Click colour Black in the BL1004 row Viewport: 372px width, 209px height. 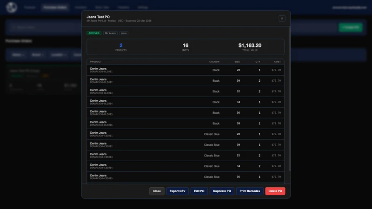click(x=216, y=102)
